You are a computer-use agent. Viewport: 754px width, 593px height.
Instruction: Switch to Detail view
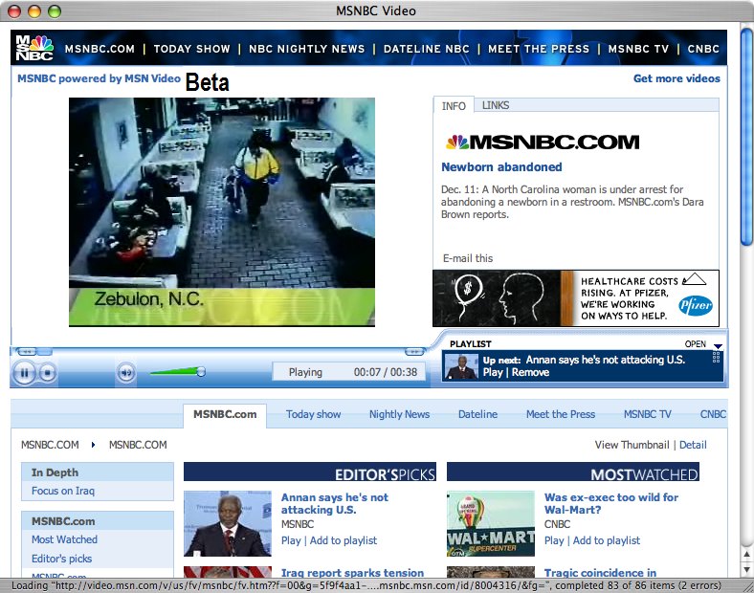coord(693,445)
